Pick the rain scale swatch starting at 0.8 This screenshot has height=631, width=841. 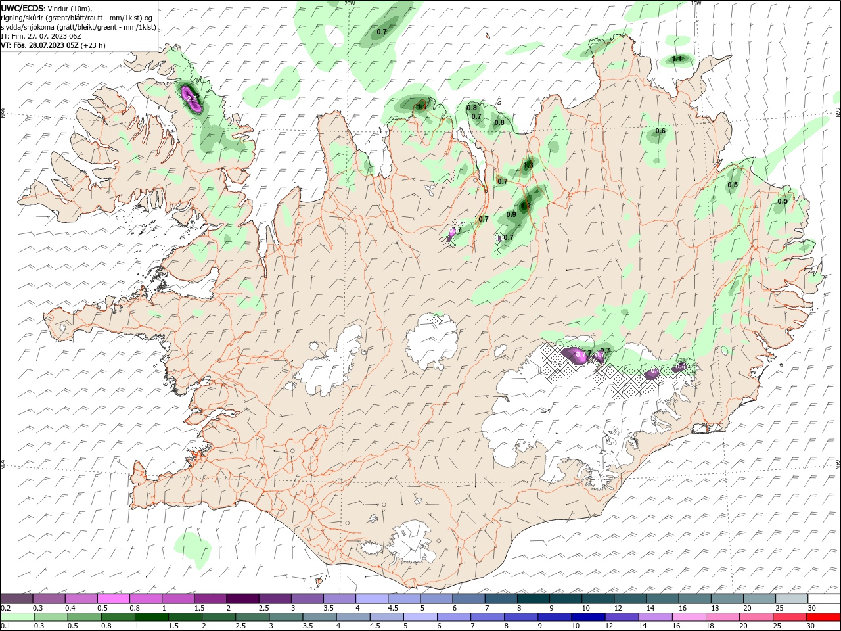118,617
